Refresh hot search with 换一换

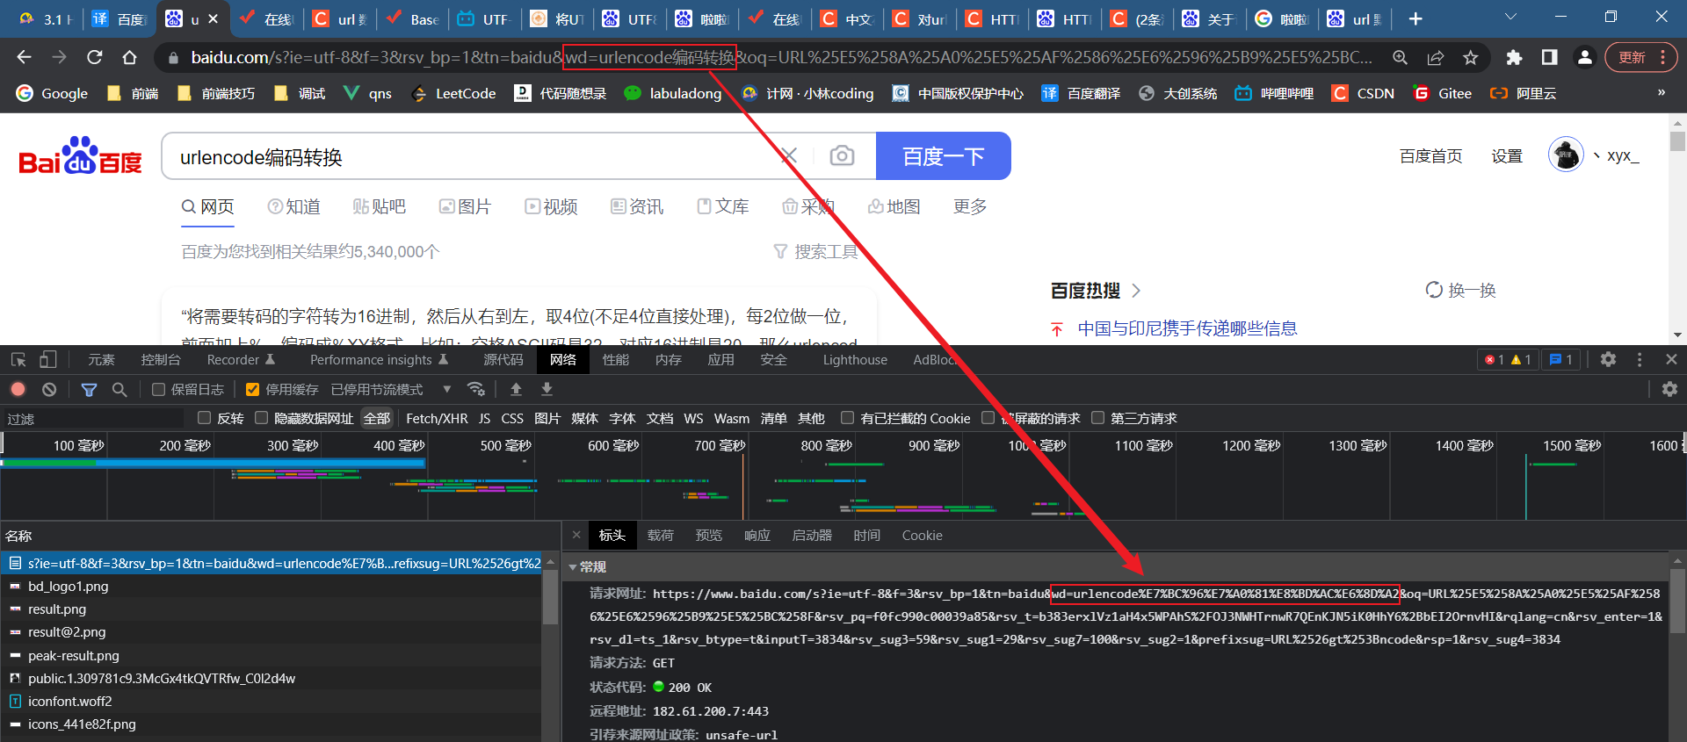tap(1460, 290)
